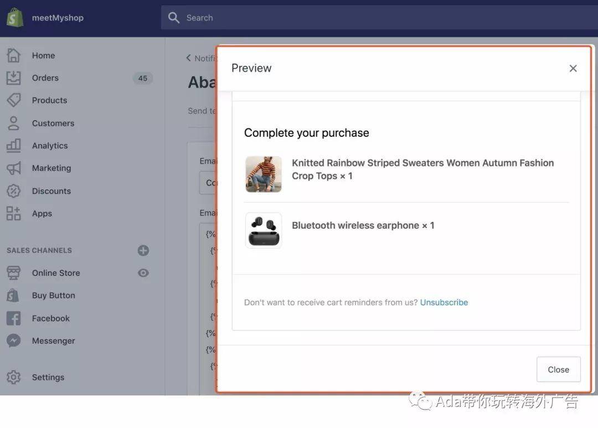This screenshot has width=598, height=428.
Task: Click the Home house icon
Action: 13,55
